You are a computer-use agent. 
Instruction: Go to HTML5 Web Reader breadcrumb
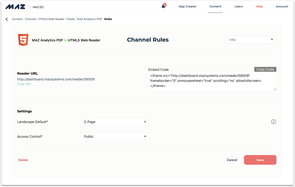[x=51, y=19]
